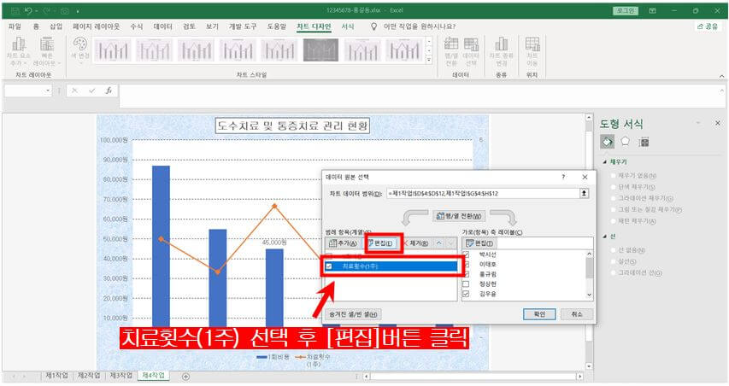Open the 페이지 레이아웃 ribbon tab

coord(97,26)
